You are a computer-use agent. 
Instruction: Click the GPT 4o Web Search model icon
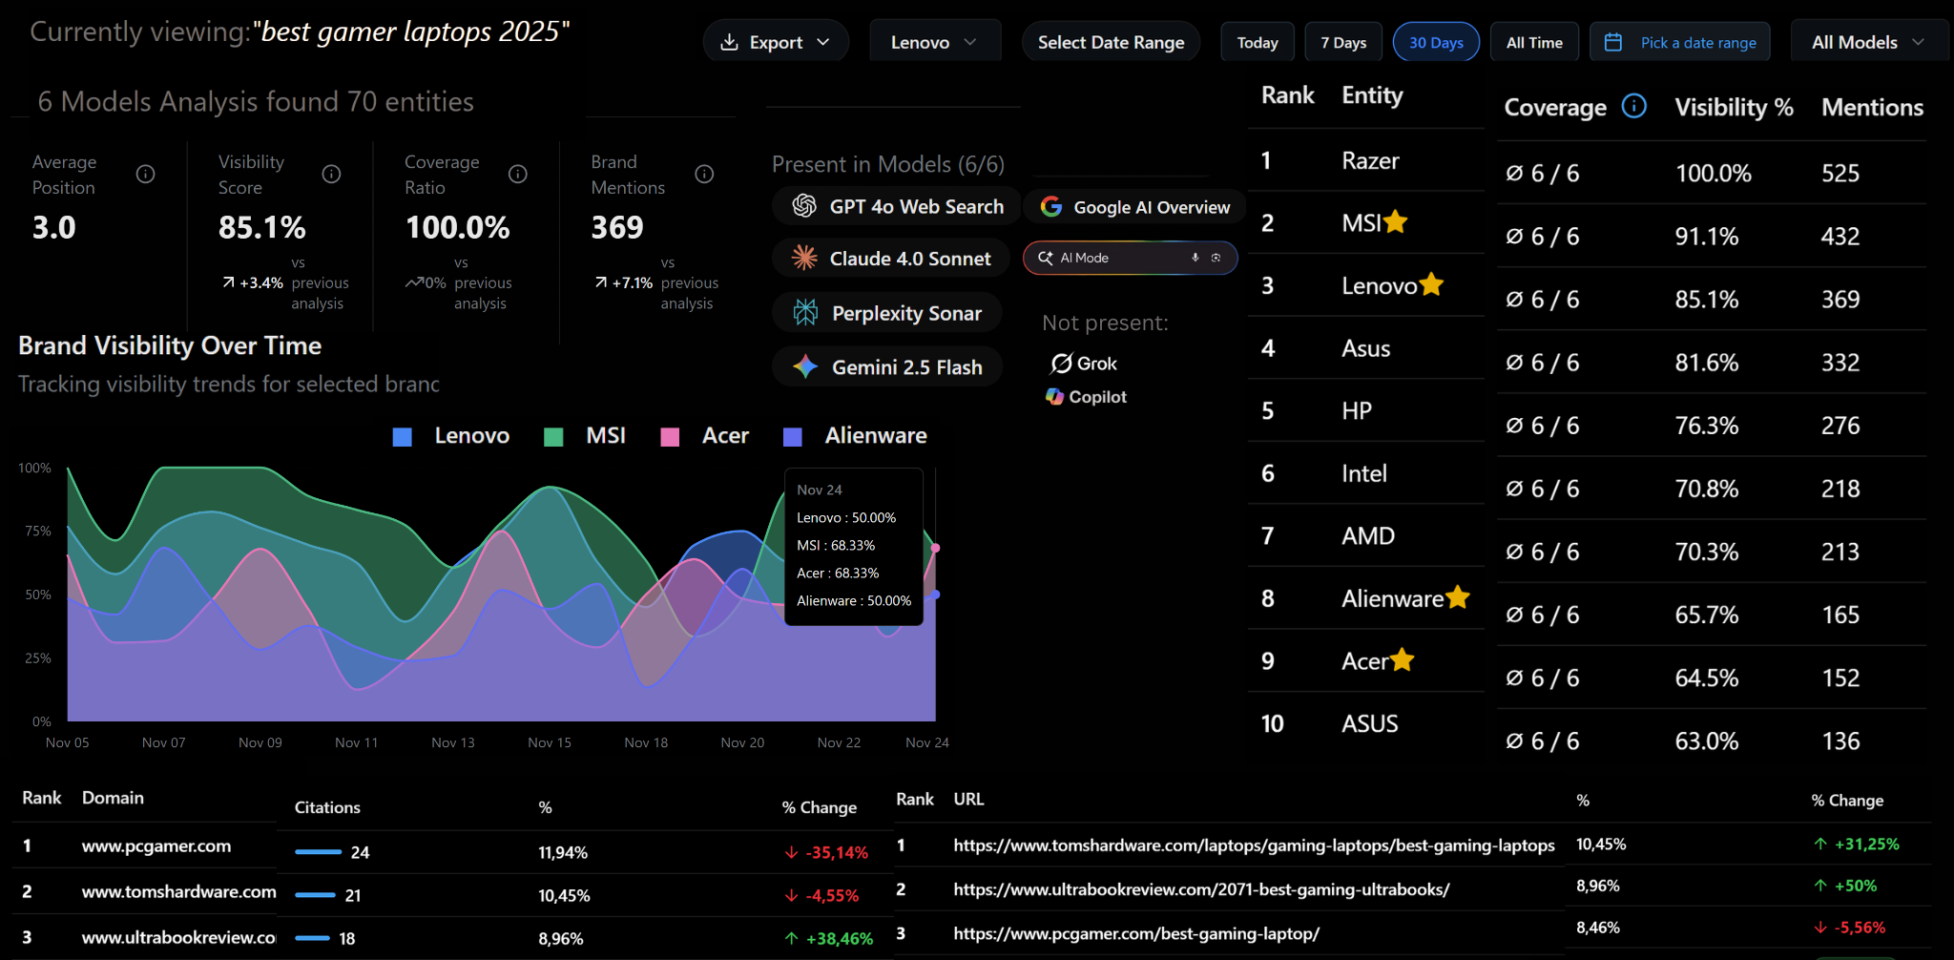804,206
